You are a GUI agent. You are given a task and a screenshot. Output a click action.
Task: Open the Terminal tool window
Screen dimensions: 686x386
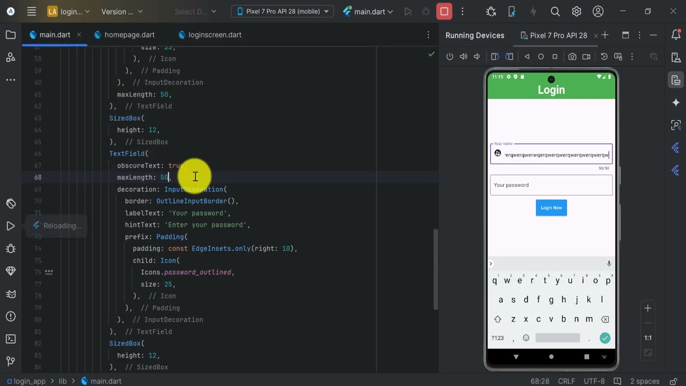pyautogui.click(x=11, y=339)
